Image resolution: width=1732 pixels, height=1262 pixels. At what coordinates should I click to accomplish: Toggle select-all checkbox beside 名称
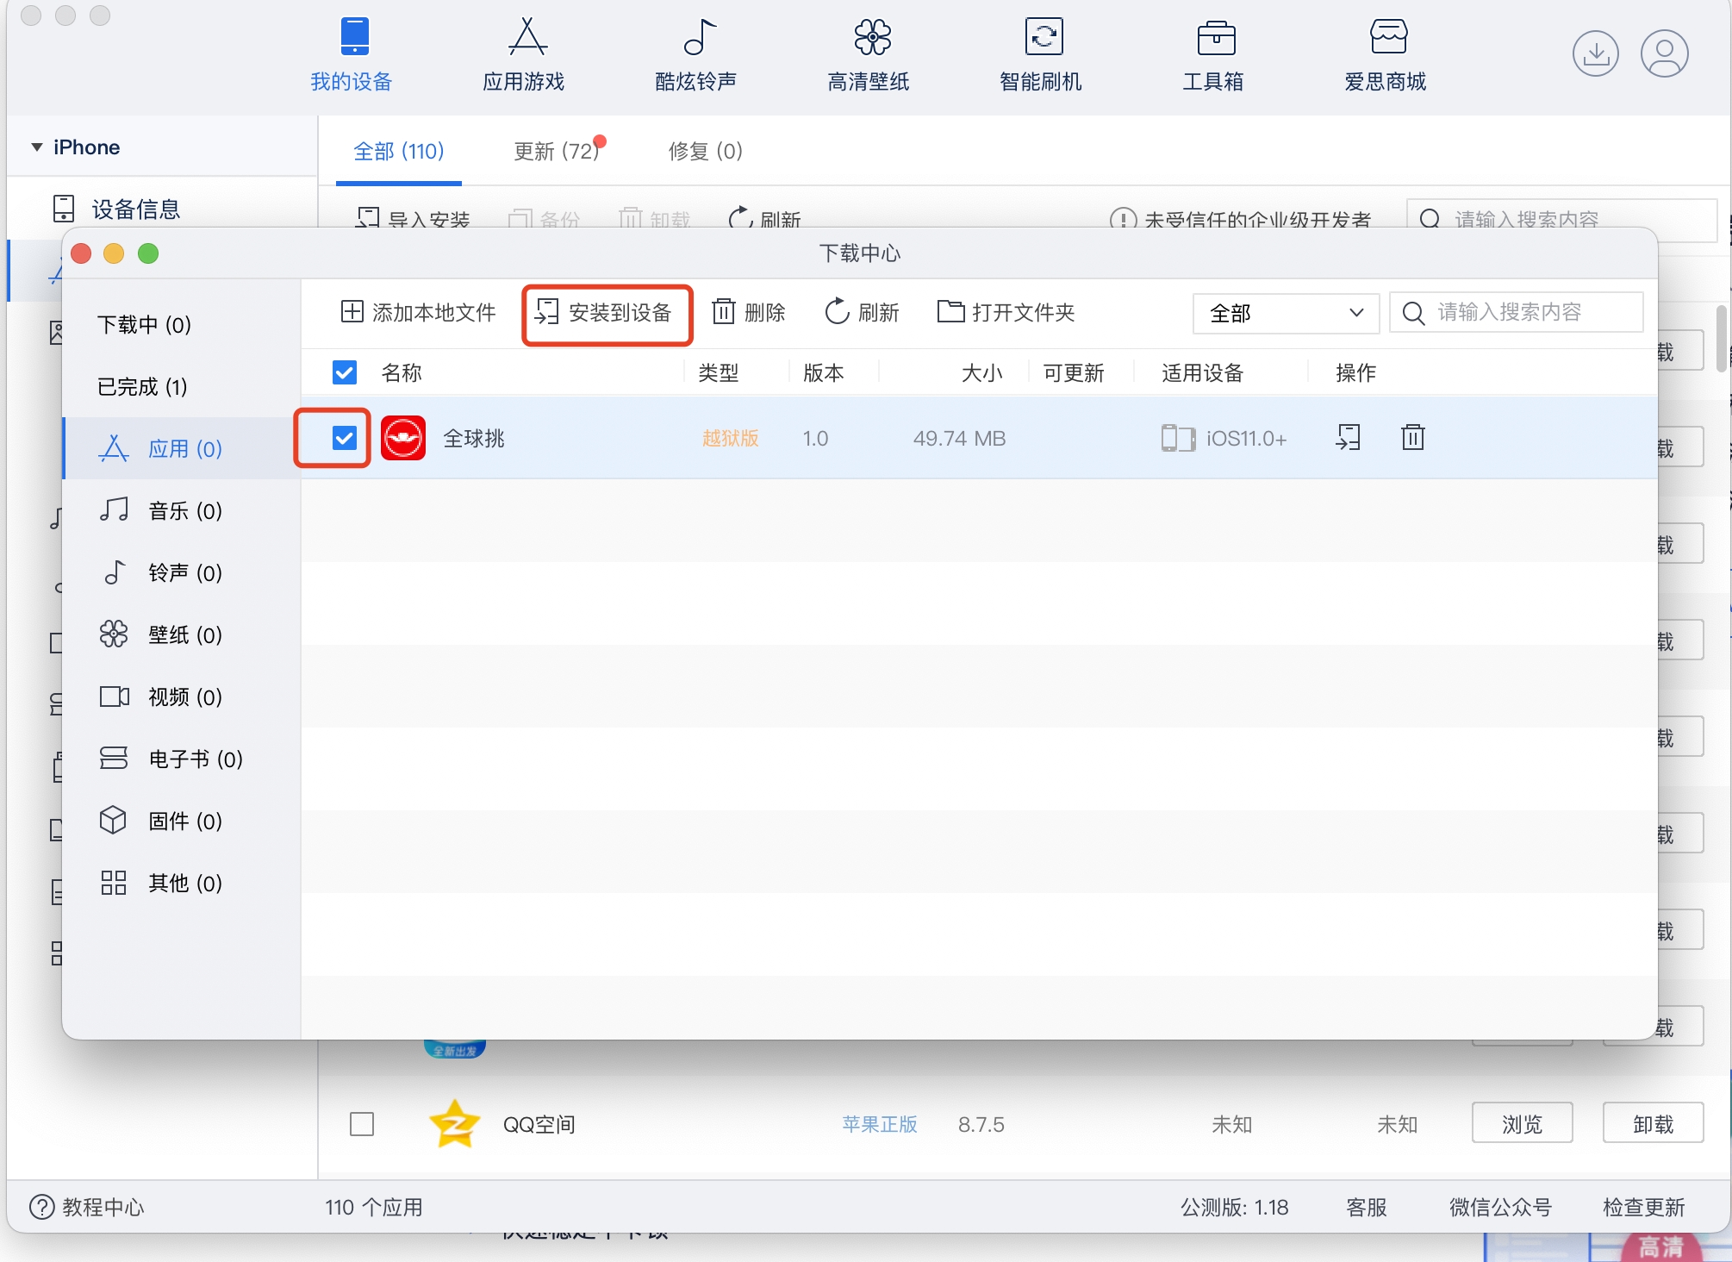pyautogui.click(x=344, y=372)
